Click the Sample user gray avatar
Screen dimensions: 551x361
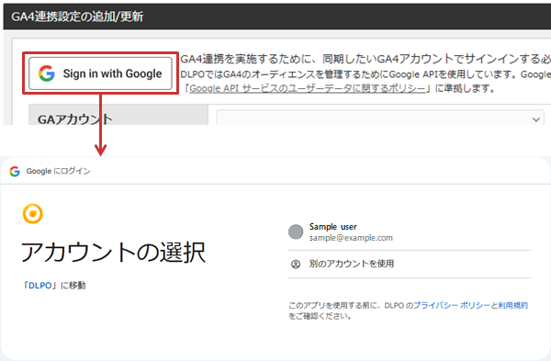(296, 232)
